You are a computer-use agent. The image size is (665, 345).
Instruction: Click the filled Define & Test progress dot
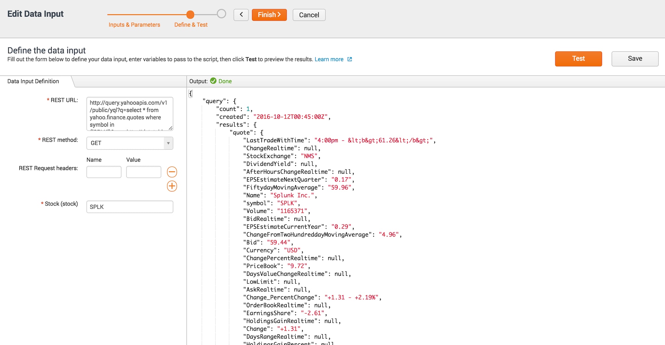pos(190,14)
